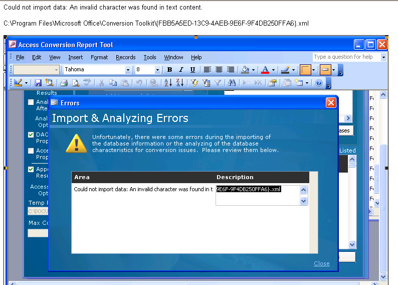Expand the font size 8 dropdown
The height and width of the screenshot is (285, 398).
click(x=157, y=70)
